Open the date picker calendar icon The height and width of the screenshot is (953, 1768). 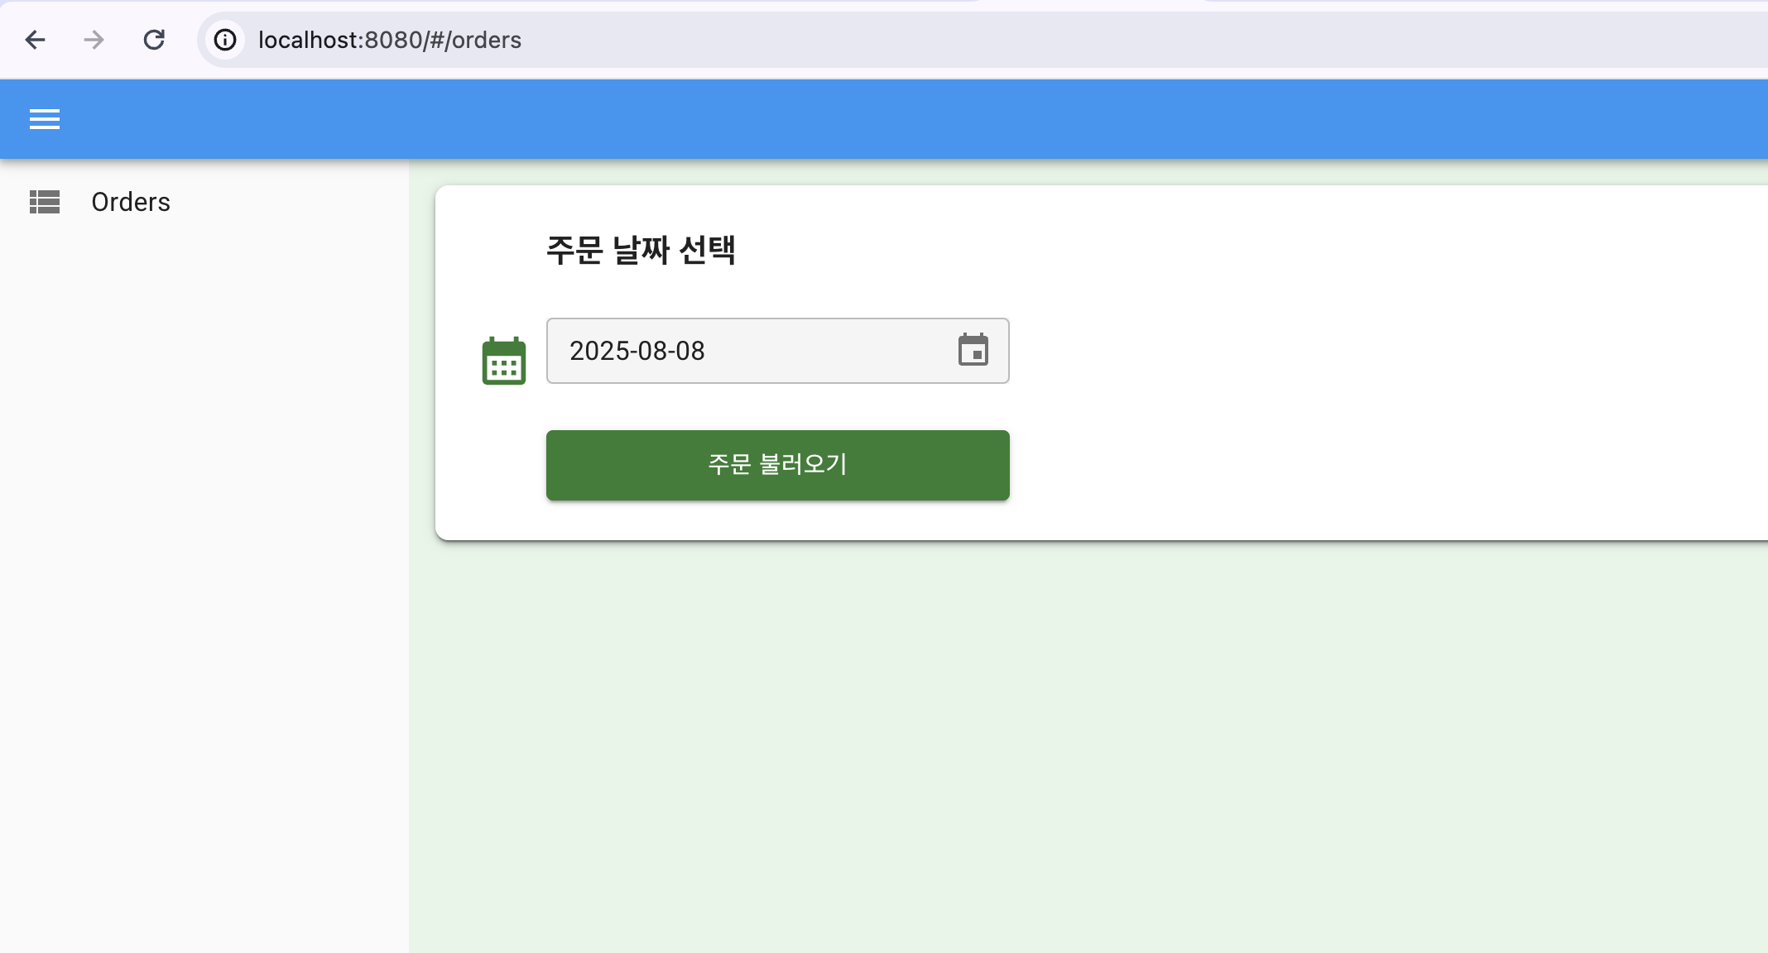[x=973, y=350]
